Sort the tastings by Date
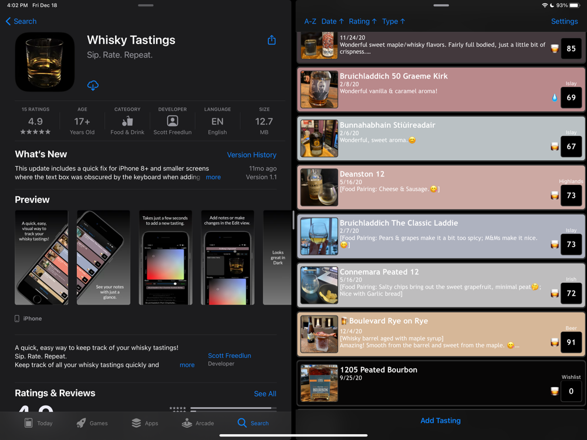Image resolution: width=587 pixels, height=440 pixels. click(x=332, y=21)
